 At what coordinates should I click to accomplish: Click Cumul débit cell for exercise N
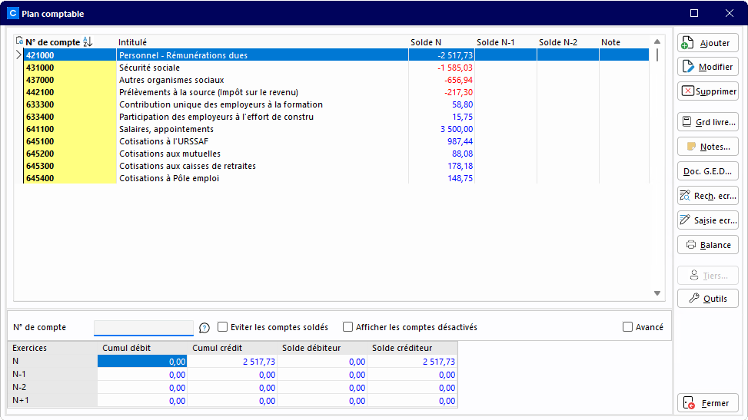pos(142,362)
